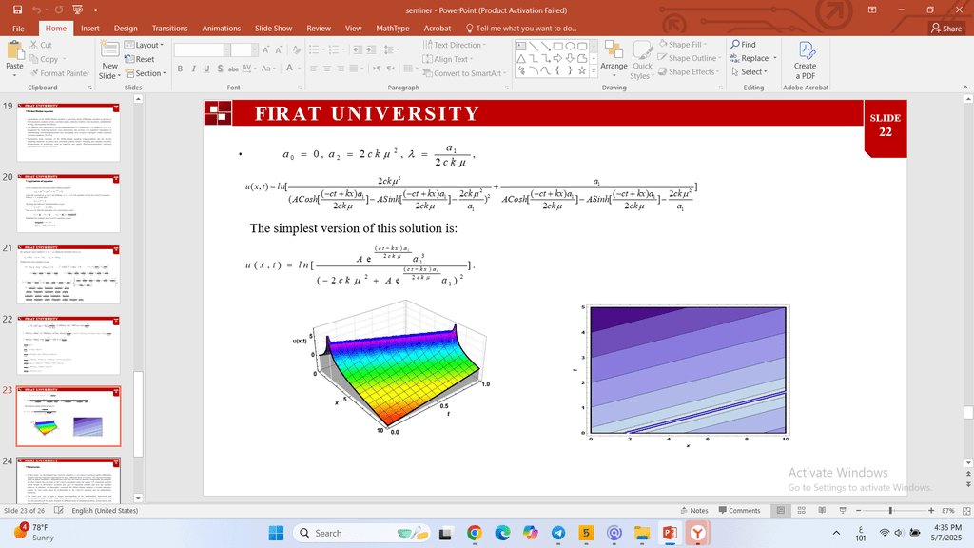Toggle Underline formatting
Image resolution: width=974 pixels, height=548 pixels.
point(206,68)
